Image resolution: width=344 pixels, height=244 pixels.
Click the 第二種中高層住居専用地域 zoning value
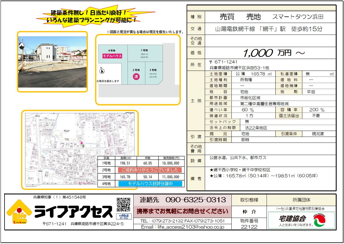tap(264, 104)
